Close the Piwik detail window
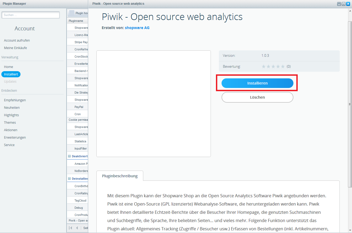The width and height of the screenshot is (352, 233). 348,4
